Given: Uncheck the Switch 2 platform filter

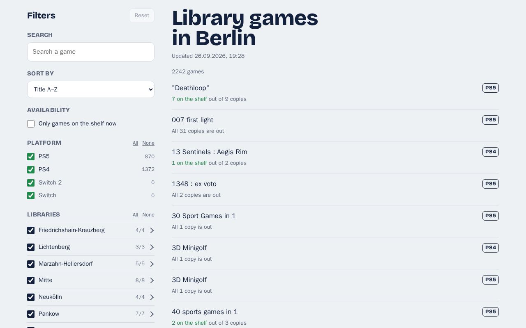Looking at the screenshot, I should coord(31,183).
